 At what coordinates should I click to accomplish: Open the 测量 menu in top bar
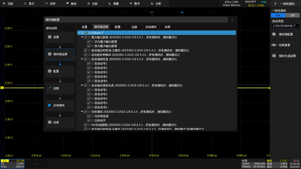[x=114, y=4]
